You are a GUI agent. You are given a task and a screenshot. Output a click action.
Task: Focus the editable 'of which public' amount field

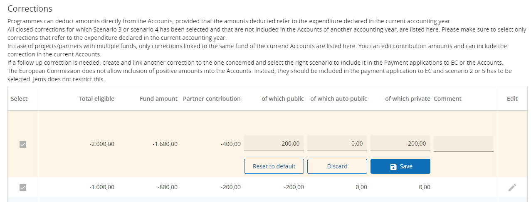pyautogui.click(x=274, y=144)
